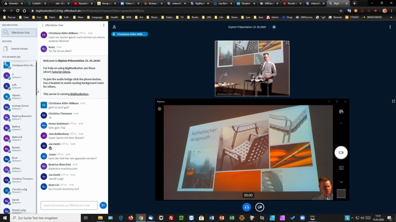Open the chat options three-dot menu
Viewport: 396px width, 222px height.
point(104,25)
